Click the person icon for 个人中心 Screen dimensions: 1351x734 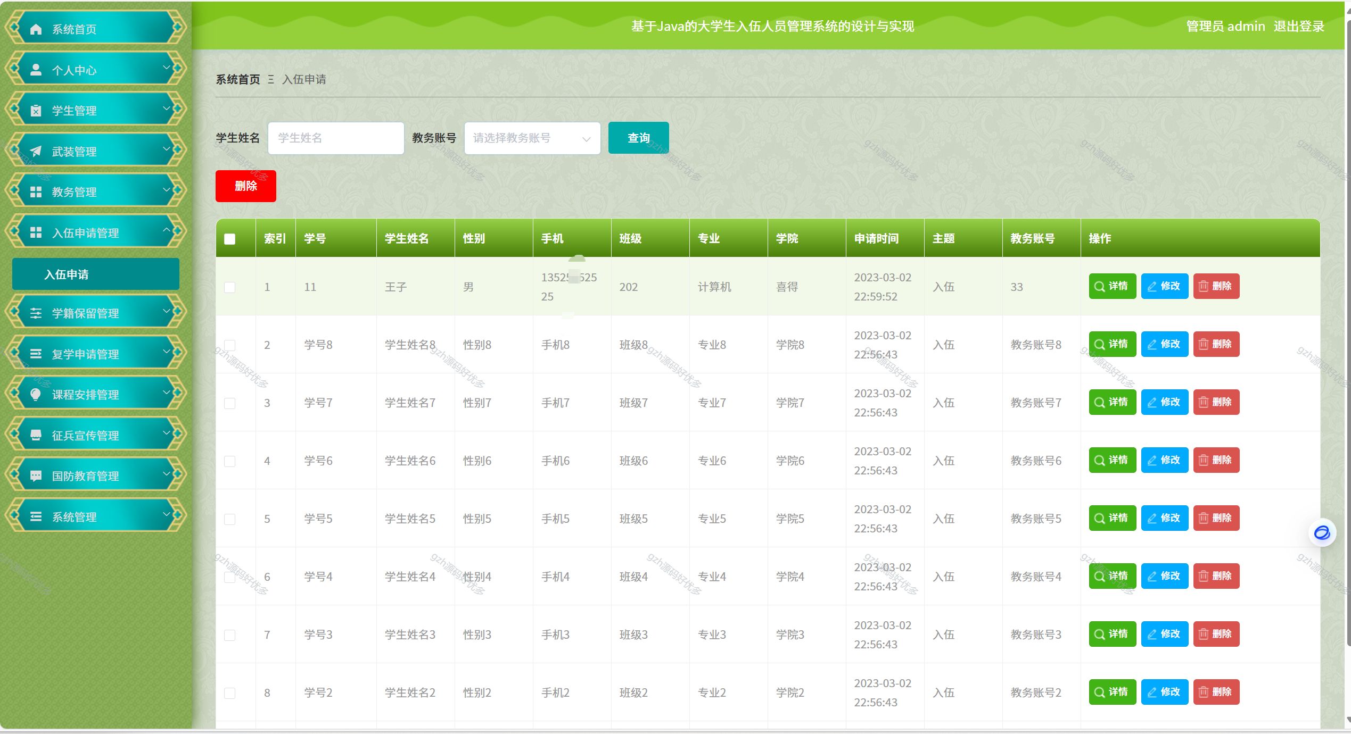pos(36,70)
